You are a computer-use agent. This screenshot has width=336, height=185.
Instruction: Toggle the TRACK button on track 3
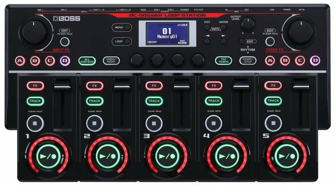point(154,101)
